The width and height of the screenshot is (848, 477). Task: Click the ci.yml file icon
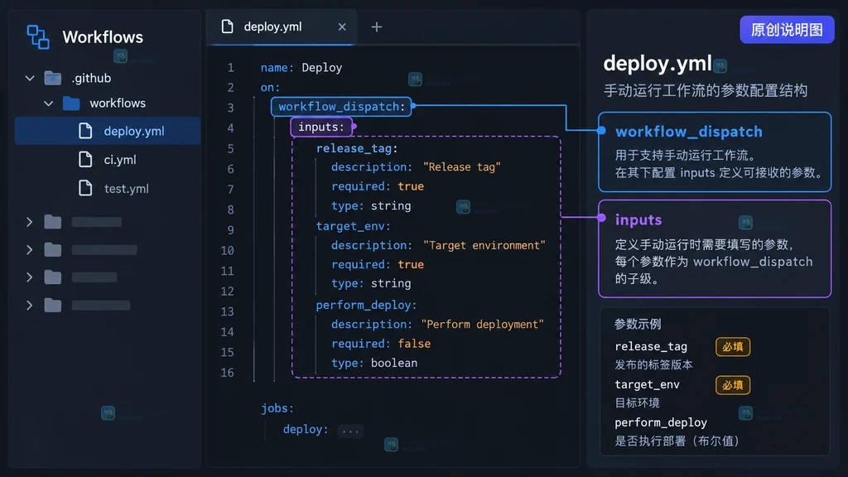coord(85,160)
